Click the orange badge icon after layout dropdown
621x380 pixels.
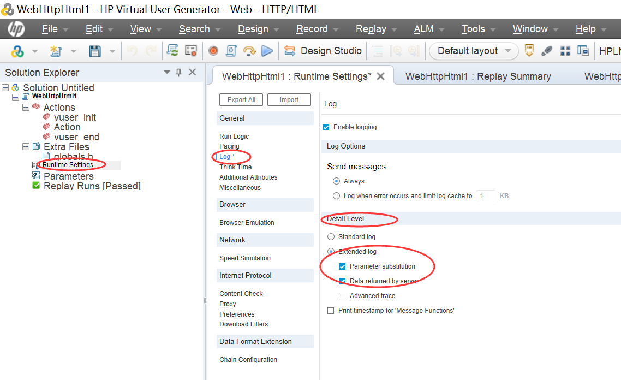(x=529, y=50)
